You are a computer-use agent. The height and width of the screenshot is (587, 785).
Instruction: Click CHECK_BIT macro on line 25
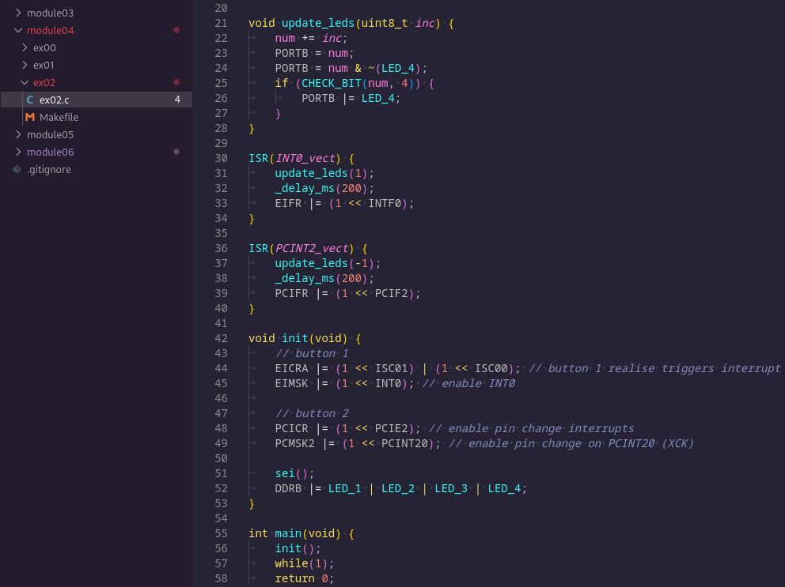tap(331, 83)
